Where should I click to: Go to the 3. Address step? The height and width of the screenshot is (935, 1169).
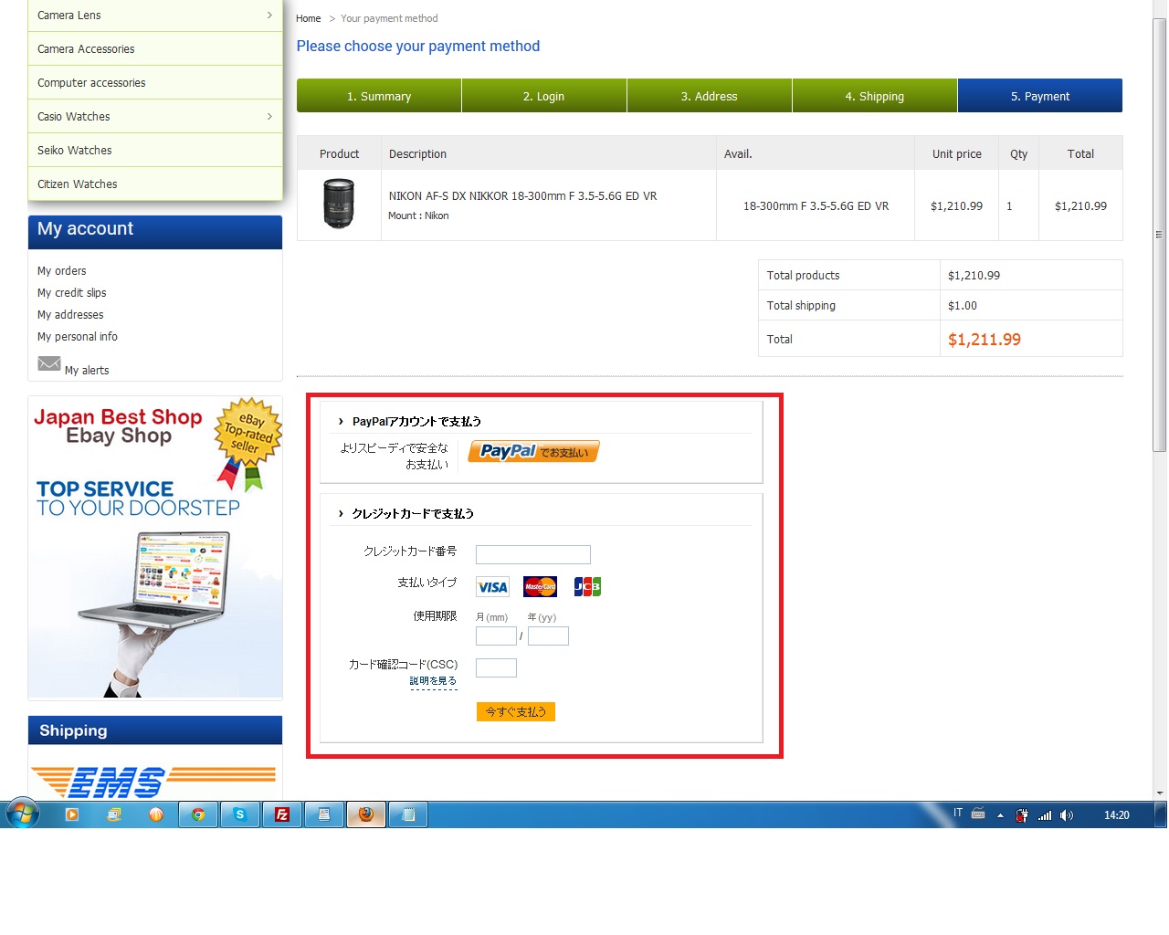[710, 96]
